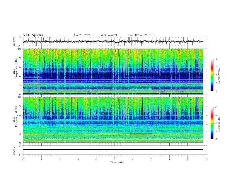Click the "ch.1(V)" waveform axis label
232x179 pixels.
(x=14, y=42)
